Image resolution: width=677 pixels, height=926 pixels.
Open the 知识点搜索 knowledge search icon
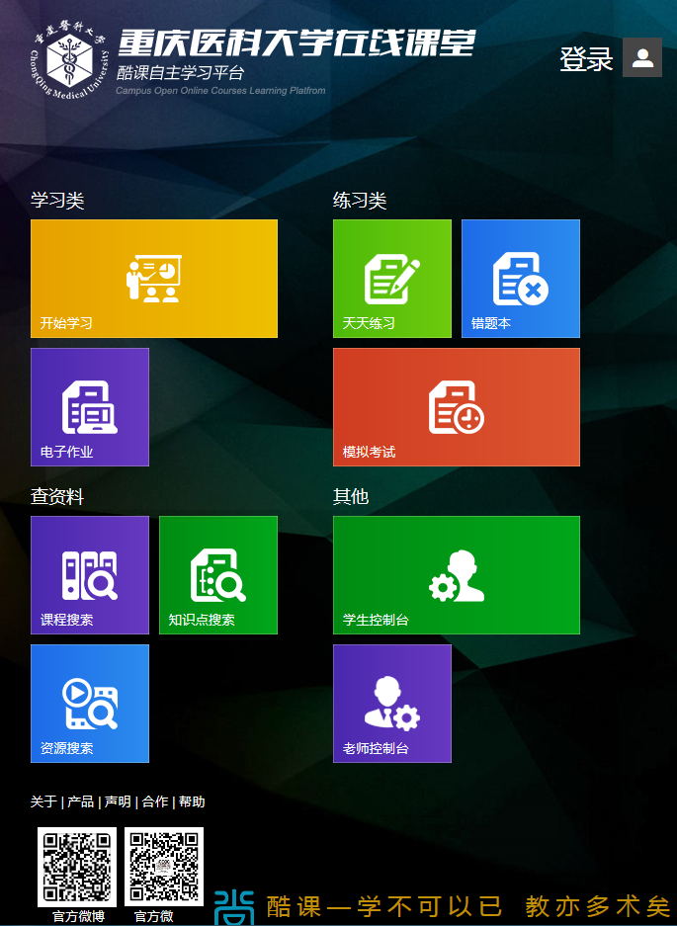tap(218, 575)
